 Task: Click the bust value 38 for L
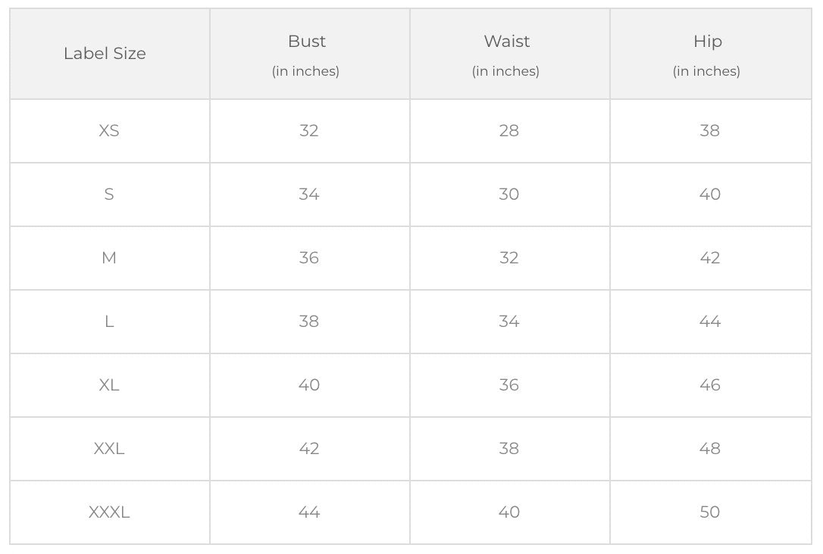(x=308, y=322)
